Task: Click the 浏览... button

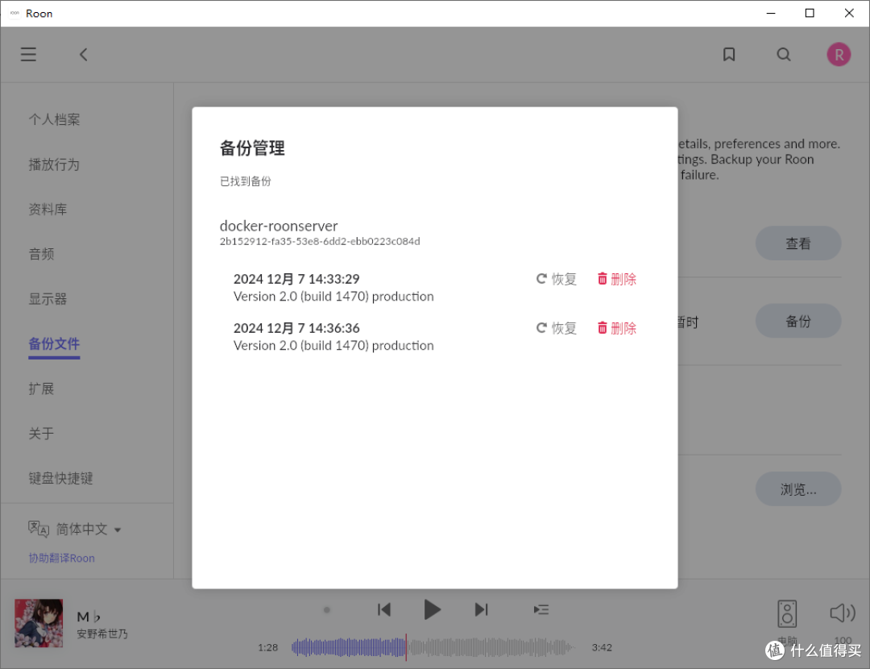Action: (x=798, y=488)
